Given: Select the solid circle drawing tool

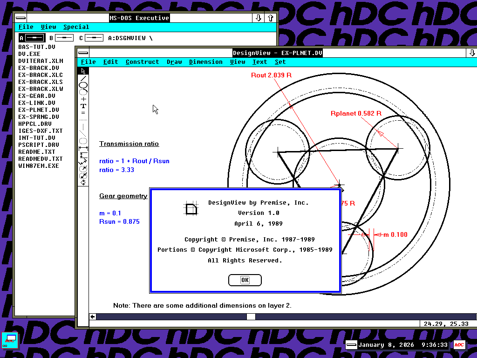Looking at the screenshot, I should (83, 85).
